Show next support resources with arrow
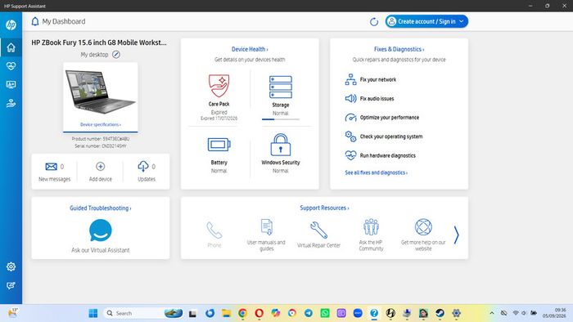Image resolution: width=573 pixels, height=322 pixels. [457, 235]
